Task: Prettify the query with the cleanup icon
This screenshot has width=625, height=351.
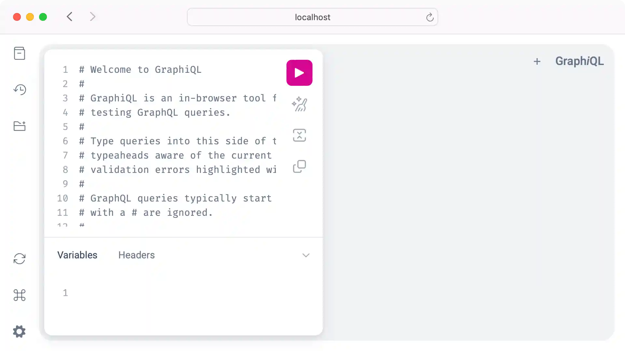Action: tap(299, 104)
